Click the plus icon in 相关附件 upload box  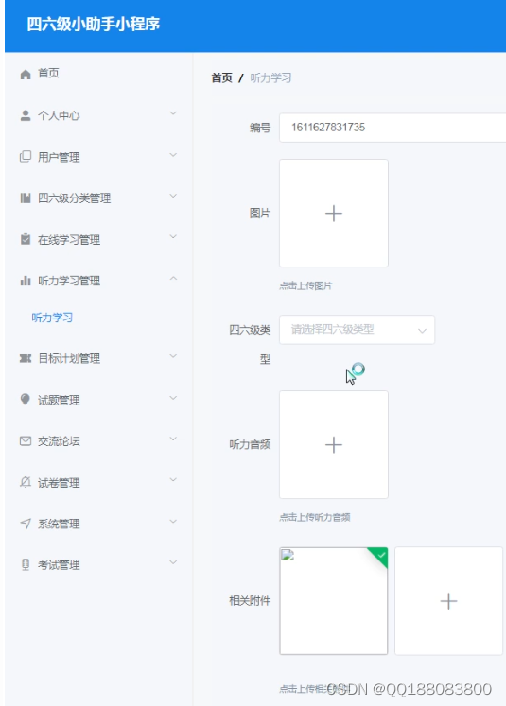[448, 601]
